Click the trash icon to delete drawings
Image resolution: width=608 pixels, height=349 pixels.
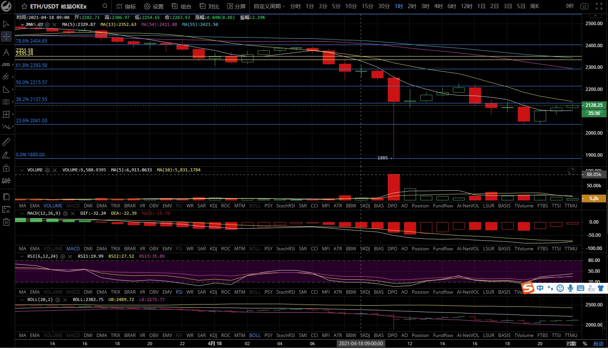pyautogui.click(x=6, y=222)
